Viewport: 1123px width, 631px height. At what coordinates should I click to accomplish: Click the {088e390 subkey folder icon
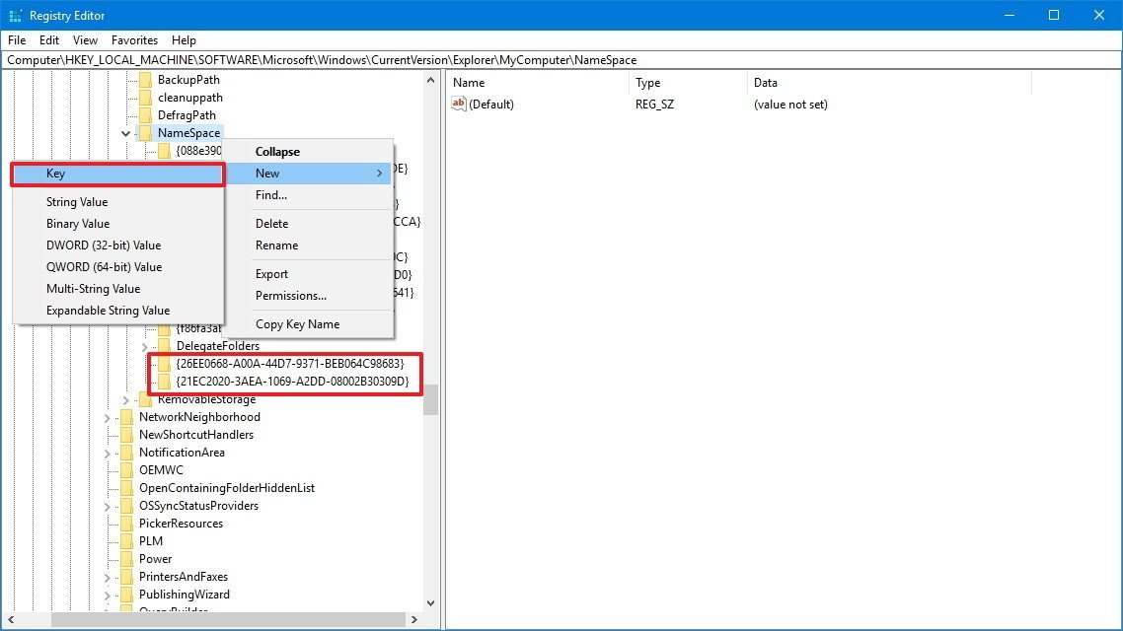coord(164,150)
